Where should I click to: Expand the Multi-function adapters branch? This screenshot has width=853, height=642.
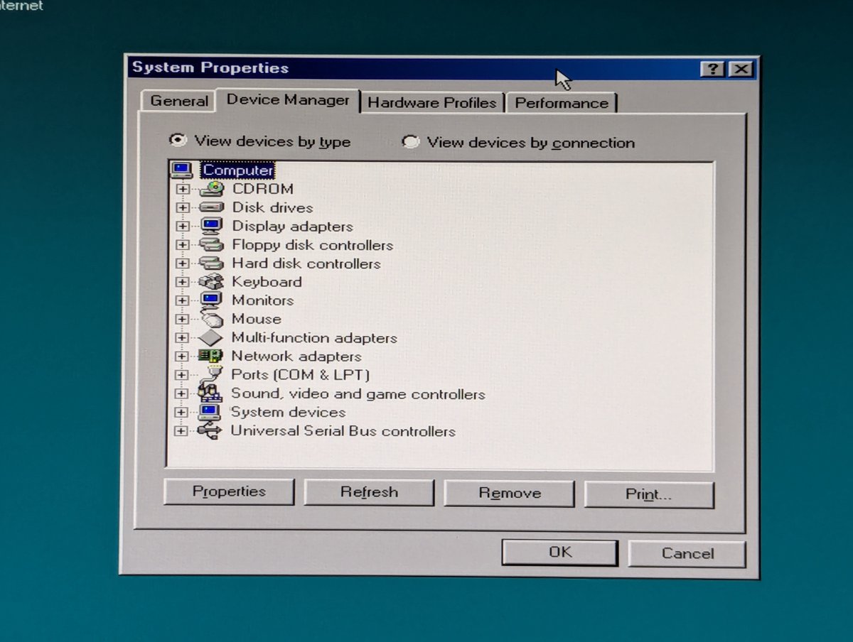coord(182,338)
